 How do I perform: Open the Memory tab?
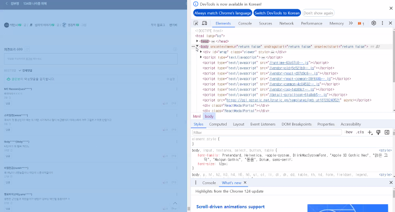[x=336, y=23]
